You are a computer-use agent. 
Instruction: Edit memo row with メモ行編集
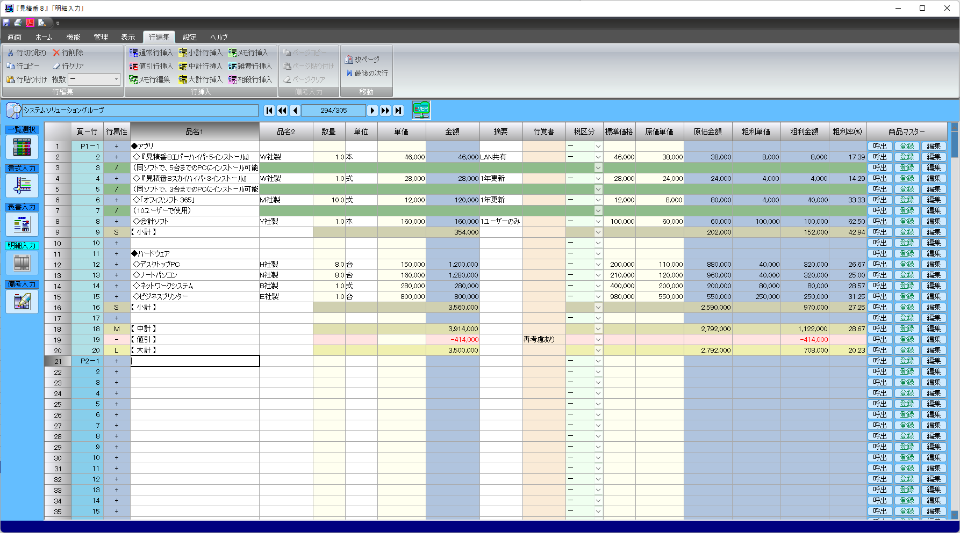coord(149,79)
